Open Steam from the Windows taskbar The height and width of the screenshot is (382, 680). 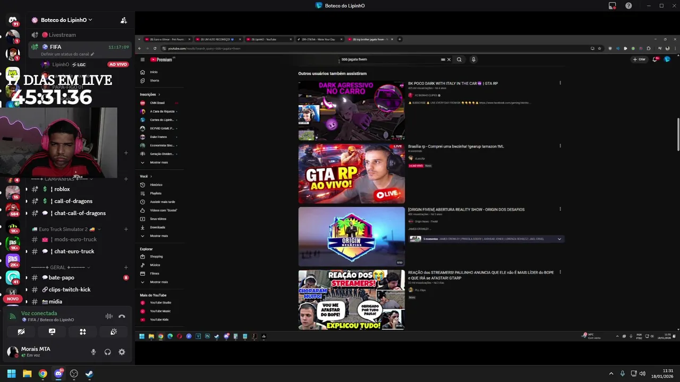coord(89,374)
